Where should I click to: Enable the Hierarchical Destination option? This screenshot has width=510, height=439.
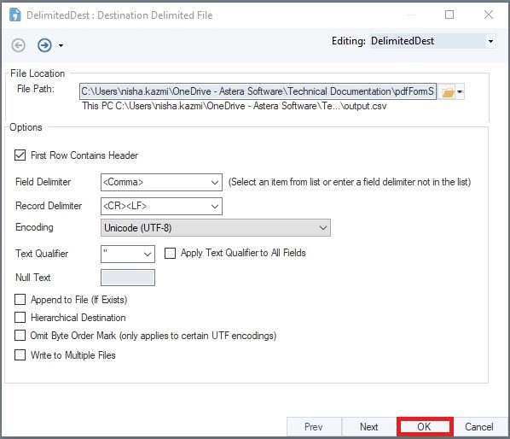point(20,317)
